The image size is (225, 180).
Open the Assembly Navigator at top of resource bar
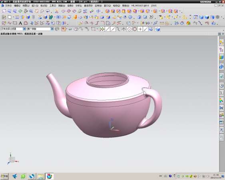pos(221,43)
